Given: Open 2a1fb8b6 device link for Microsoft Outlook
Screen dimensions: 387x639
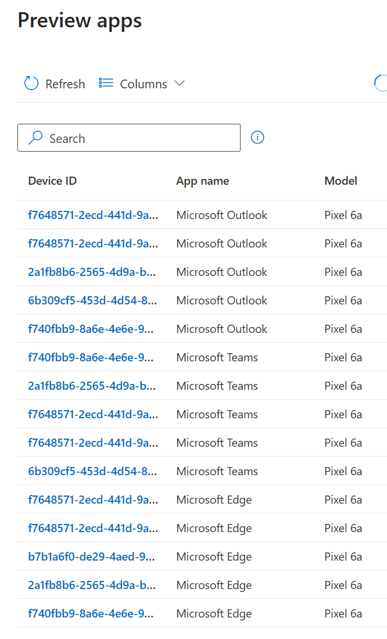Looking at the screenshot, I should click(x=92, y=272).
